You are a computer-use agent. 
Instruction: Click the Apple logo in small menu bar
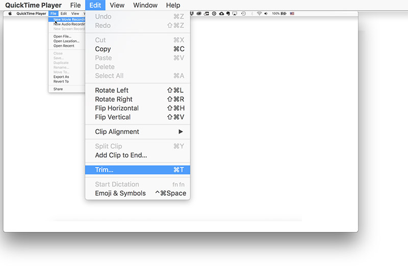click(10, 14)
